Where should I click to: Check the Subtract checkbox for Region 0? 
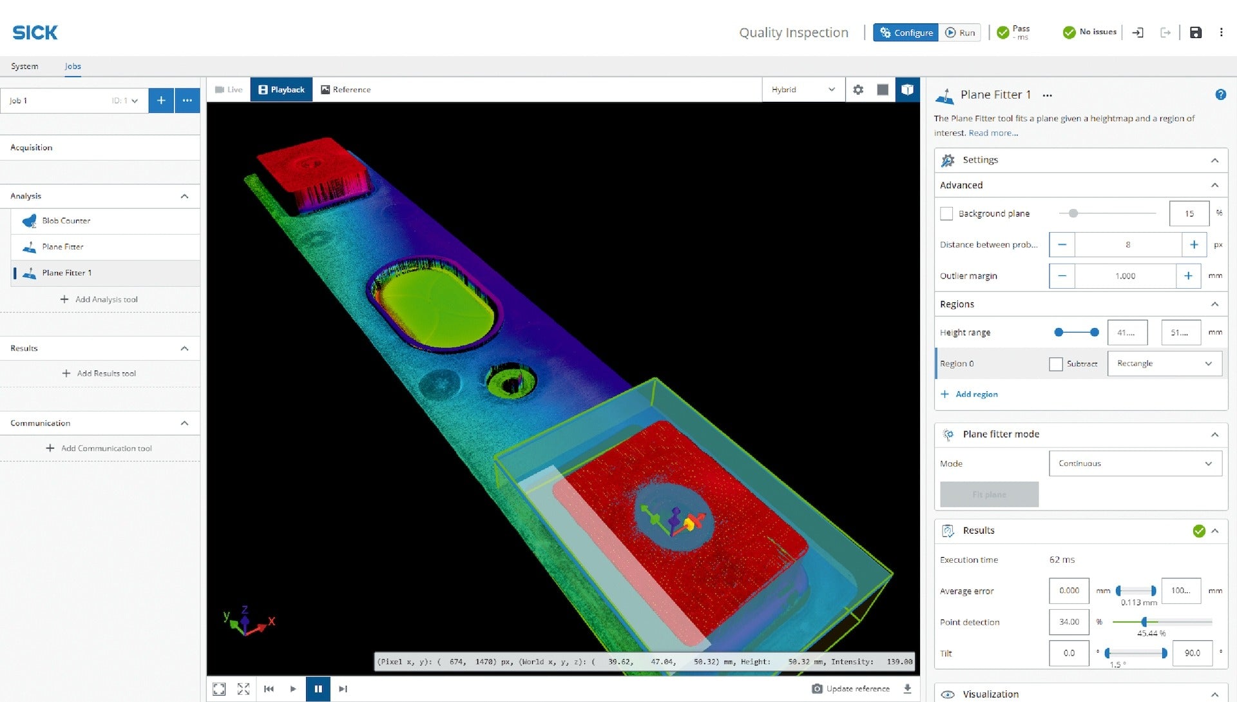(x=1056, y=364)
